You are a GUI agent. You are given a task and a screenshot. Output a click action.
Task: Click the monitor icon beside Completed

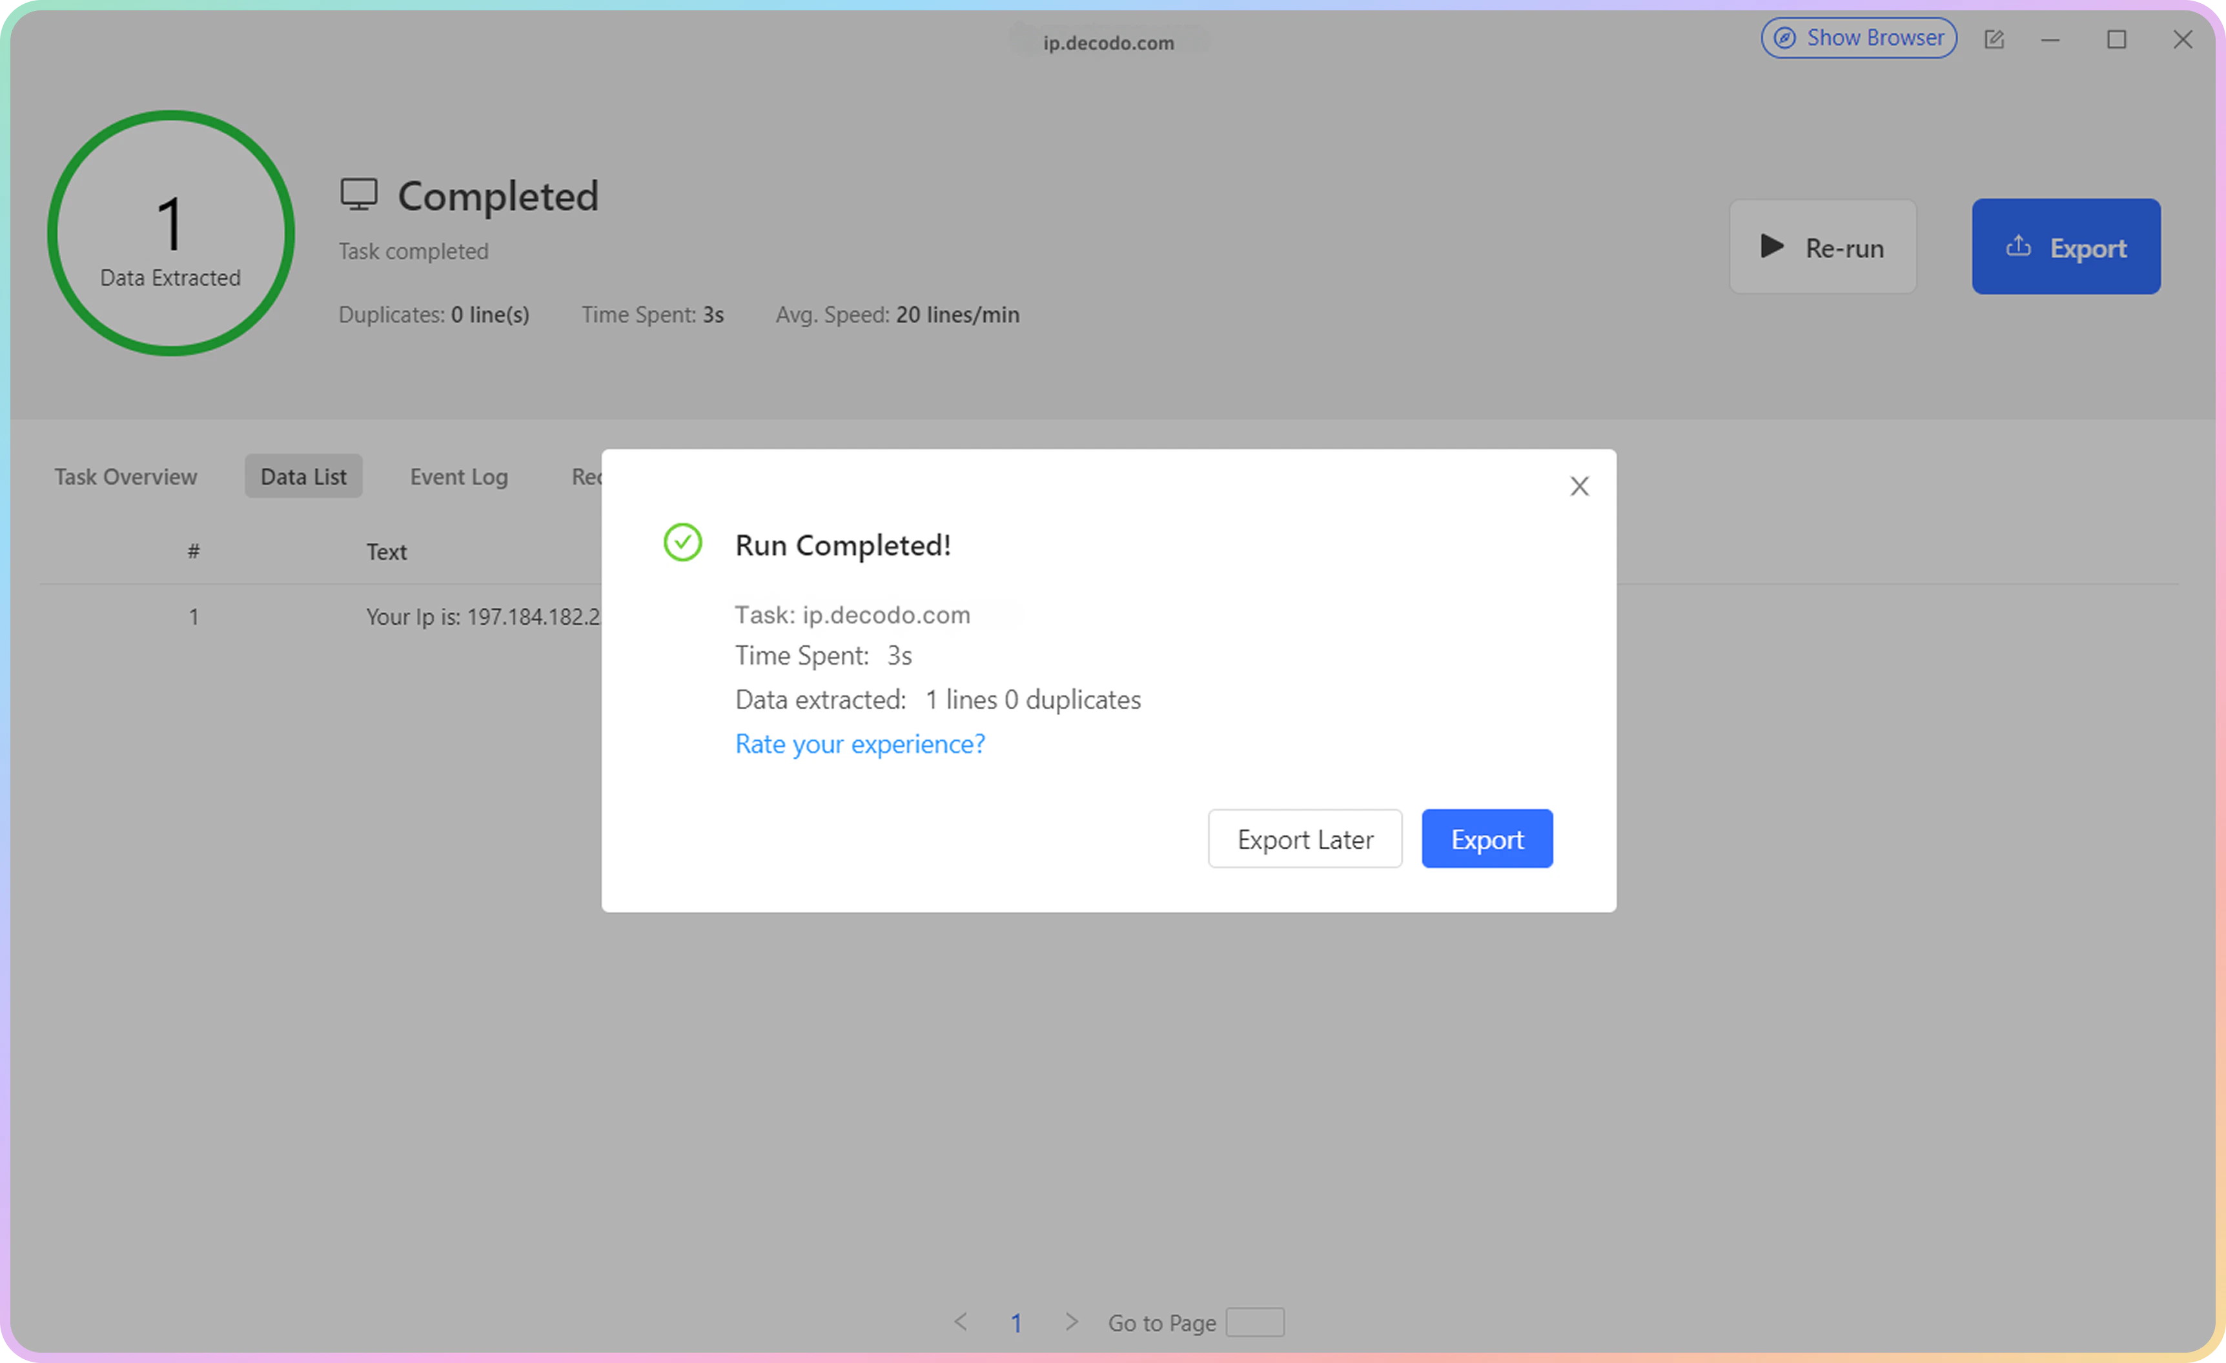pos(359,194)
